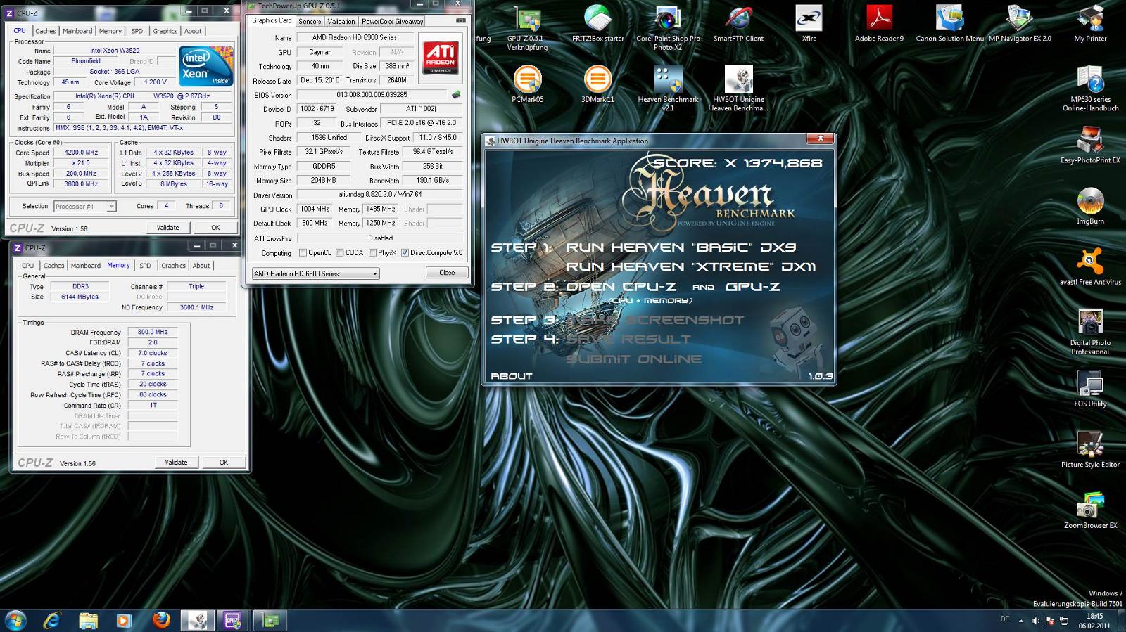
Task: Open GPU-Z 0.5.1 desktop shortcut
Action: (527, 28)
